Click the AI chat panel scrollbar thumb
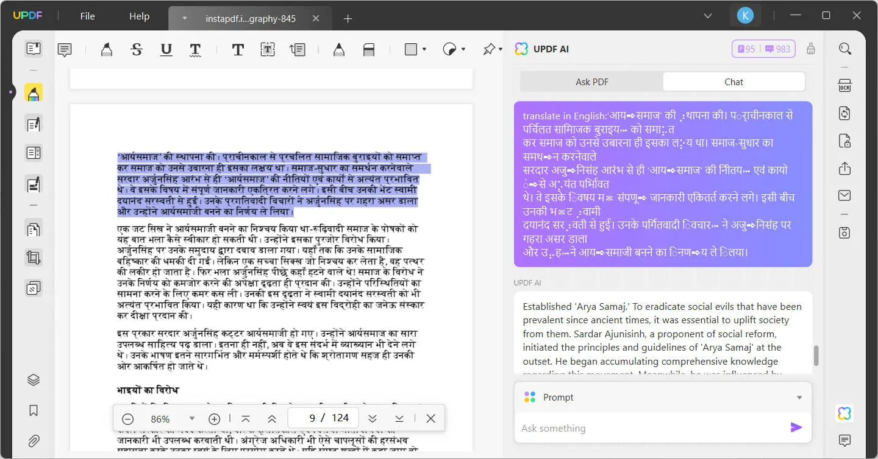The height and width of the screenshot is (459, 878). coord(816,356)
